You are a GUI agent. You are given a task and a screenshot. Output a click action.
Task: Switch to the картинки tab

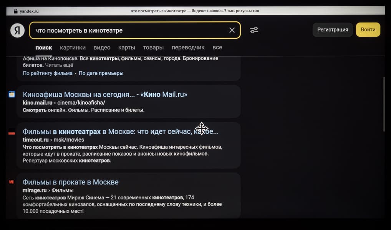click(x=73, y=48)
